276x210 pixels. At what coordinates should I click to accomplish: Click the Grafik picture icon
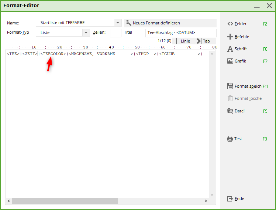click(x=230, y=61)
